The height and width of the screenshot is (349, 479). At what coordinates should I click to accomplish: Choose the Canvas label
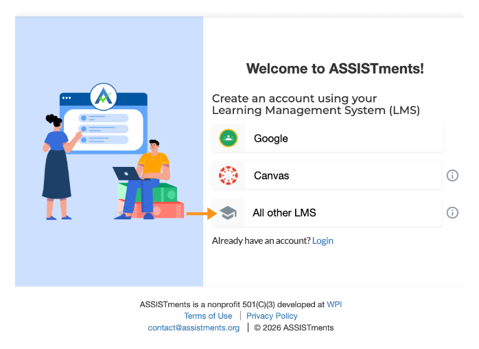coord(271,176)
